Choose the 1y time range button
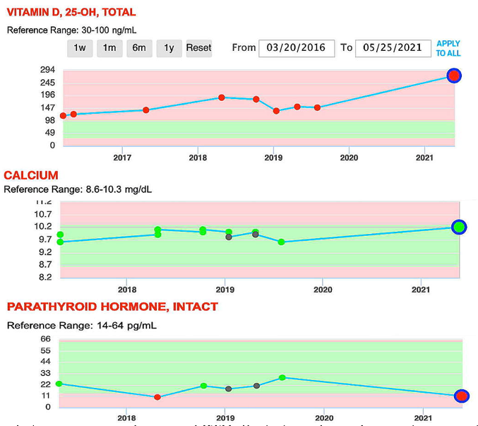This screenshot has height=426, width=478. click(x=169, y=48)
